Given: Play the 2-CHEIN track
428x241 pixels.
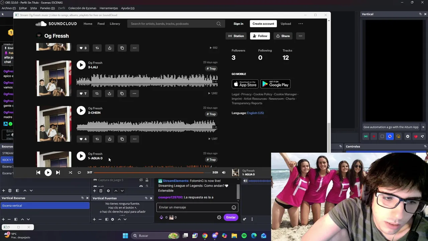Looking at the screenshot, I should coord(81,110).
